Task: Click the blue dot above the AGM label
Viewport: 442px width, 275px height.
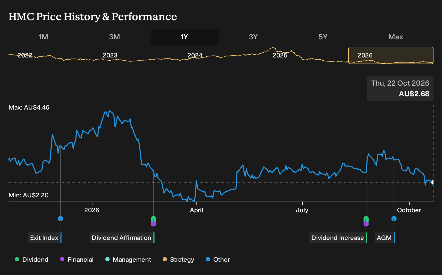Action: point(394,219)
